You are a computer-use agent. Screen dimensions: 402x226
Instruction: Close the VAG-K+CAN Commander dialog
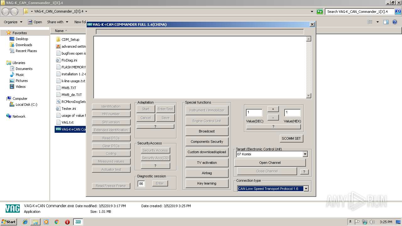click(312, 24)
